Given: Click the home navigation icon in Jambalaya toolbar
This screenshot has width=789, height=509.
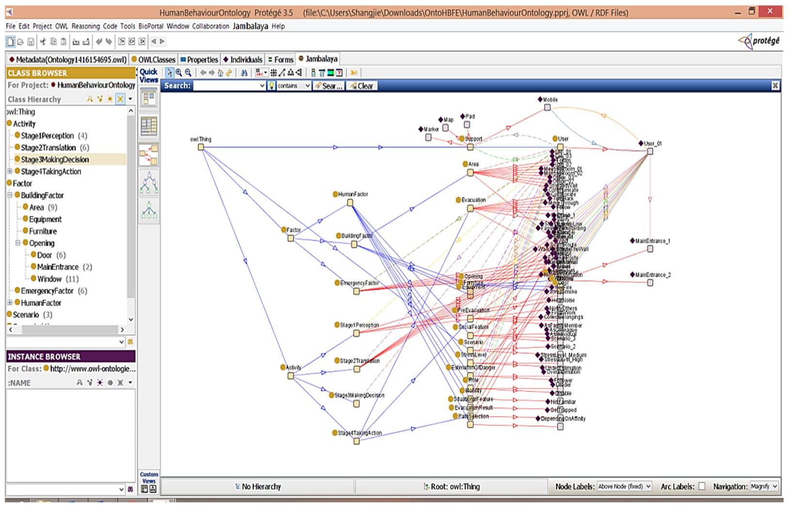Looking at the screenshot, I should click(220, 73).
